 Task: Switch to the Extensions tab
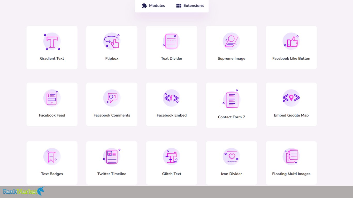point(190,6)
